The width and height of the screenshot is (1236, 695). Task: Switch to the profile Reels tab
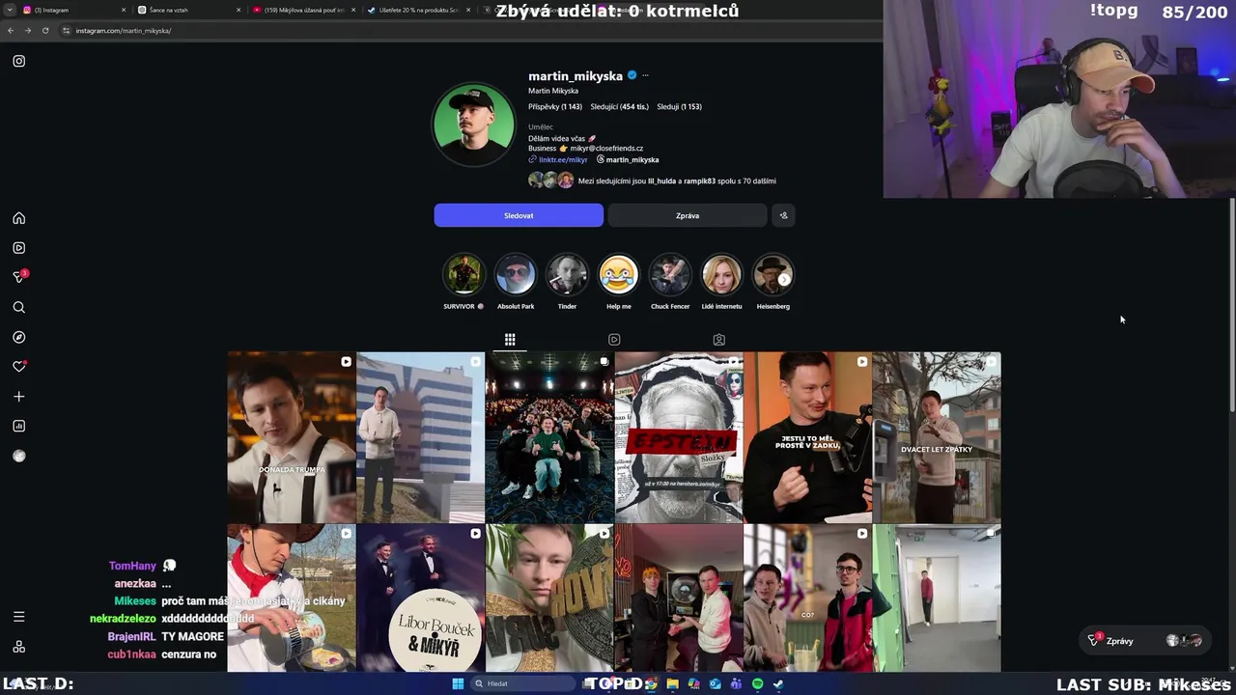point(614,340)
